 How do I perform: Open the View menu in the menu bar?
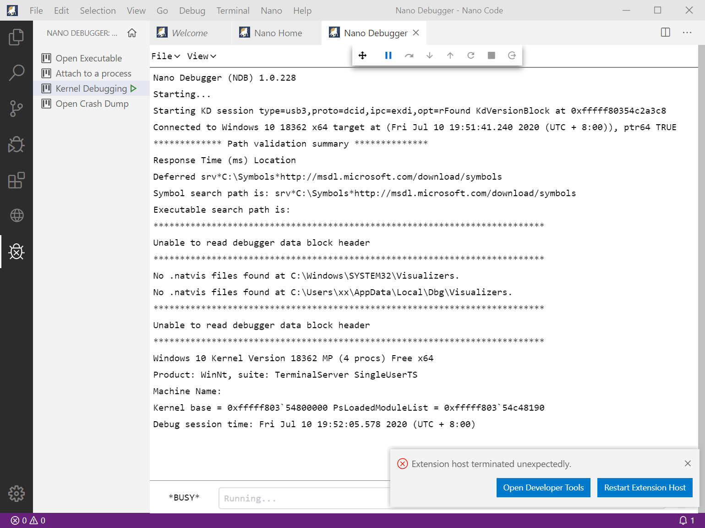[x=136, y=11]
